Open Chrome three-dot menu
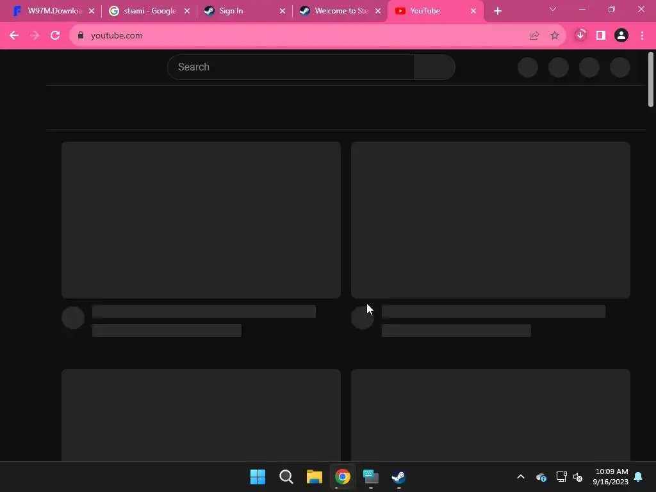 click(x=642, y=36)
